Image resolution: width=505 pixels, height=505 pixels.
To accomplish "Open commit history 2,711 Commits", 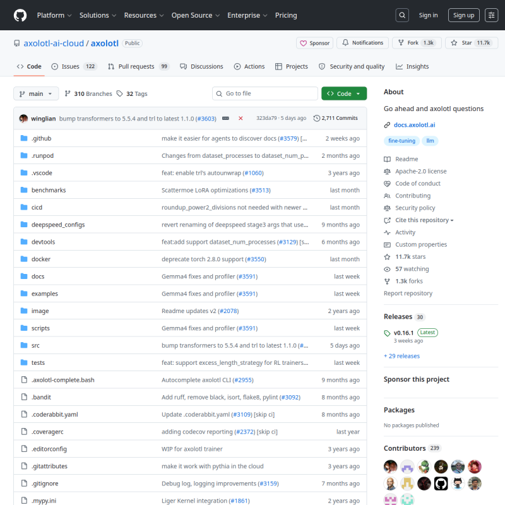I will [x=336, y=118].
